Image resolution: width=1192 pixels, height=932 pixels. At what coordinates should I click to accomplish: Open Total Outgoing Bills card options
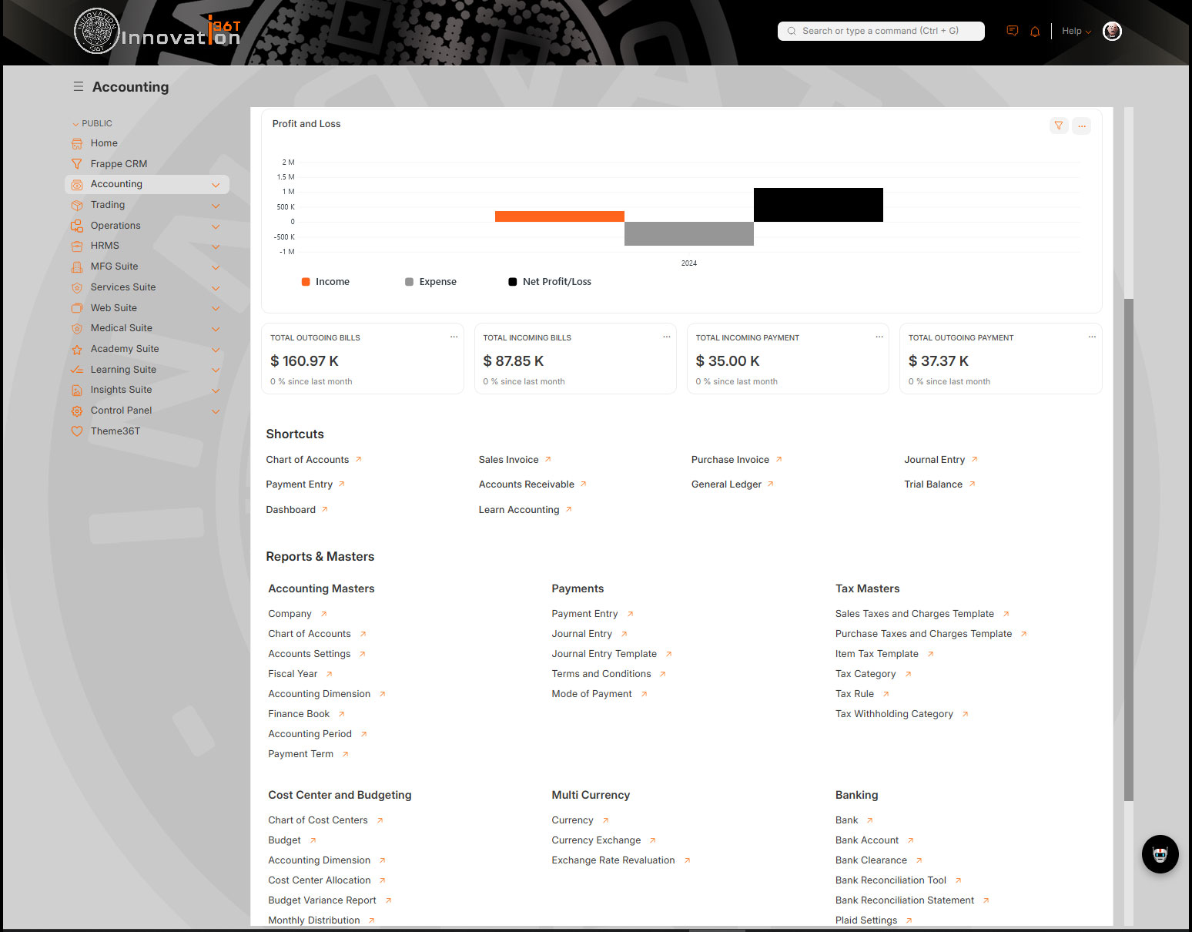[454, 337]
